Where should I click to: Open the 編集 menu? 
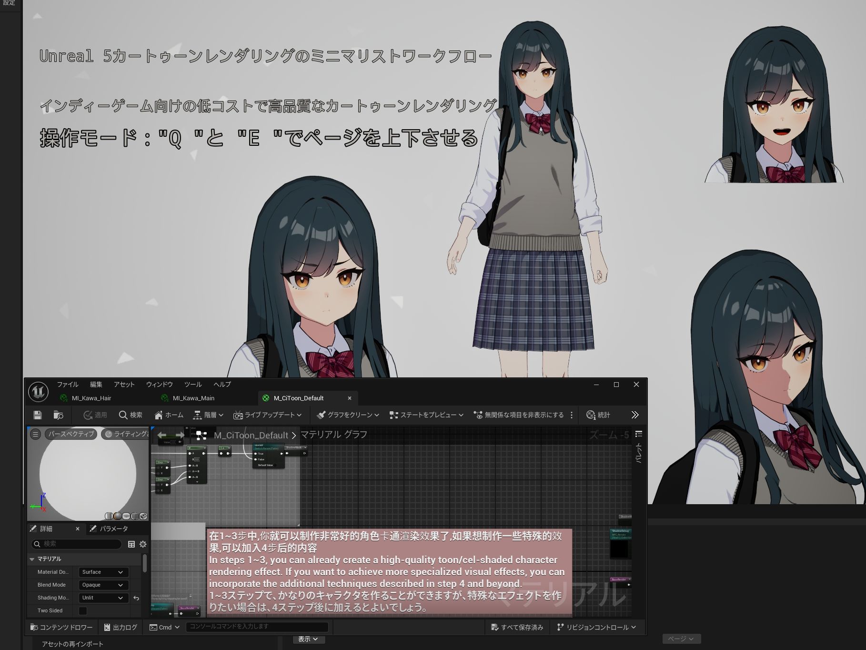96,385
